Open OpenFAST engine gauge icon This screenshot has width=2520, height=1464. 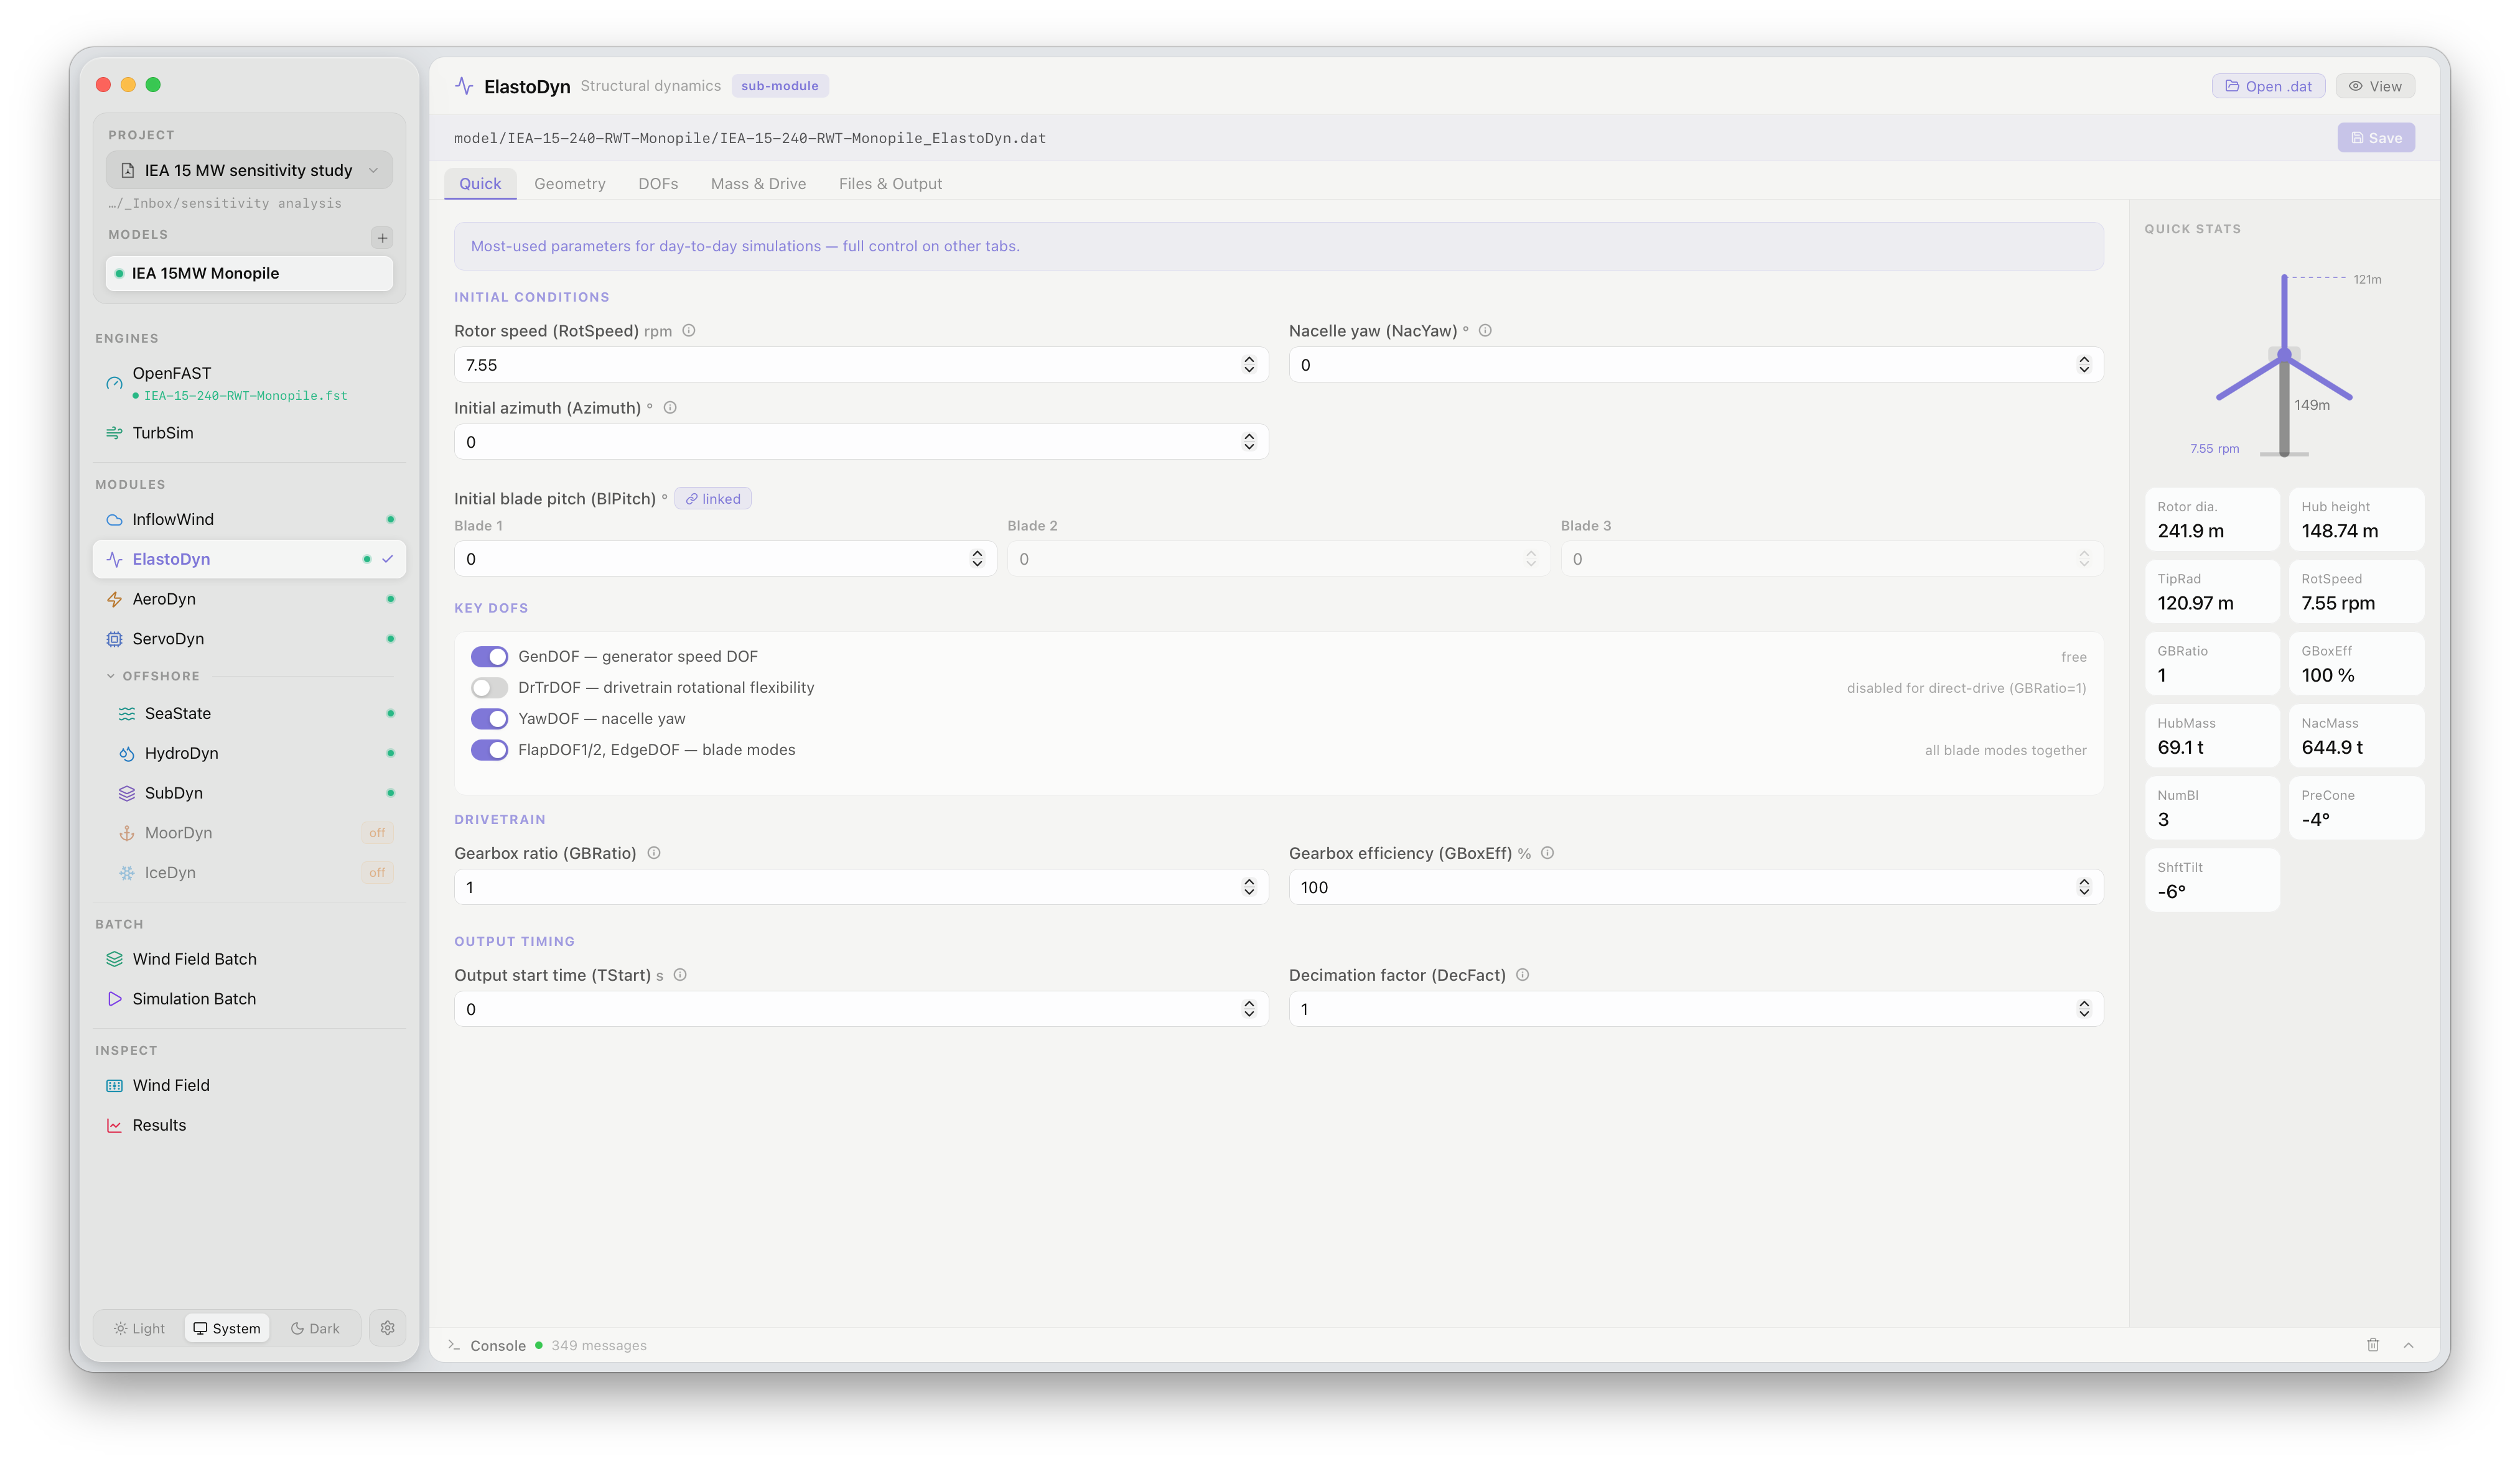[114, 382]
